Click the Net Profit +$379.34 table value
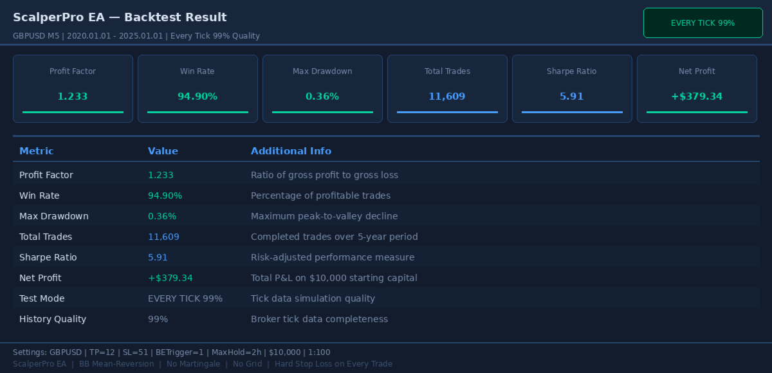The height and width of the screenshot is (373, 772). pos(170,278)
